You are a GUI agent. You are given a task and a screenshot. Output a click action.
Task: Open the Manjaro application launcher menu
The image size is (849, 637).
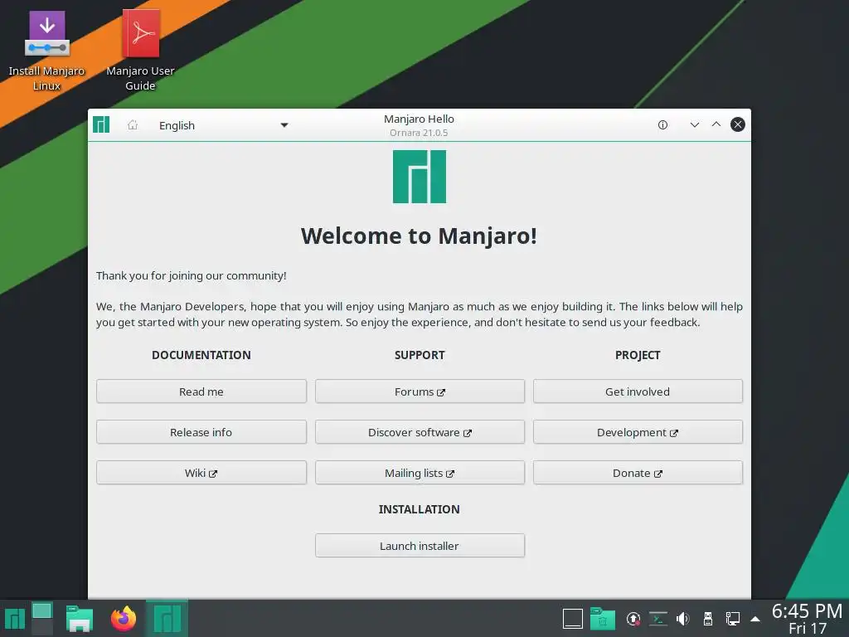coord(15,619)
